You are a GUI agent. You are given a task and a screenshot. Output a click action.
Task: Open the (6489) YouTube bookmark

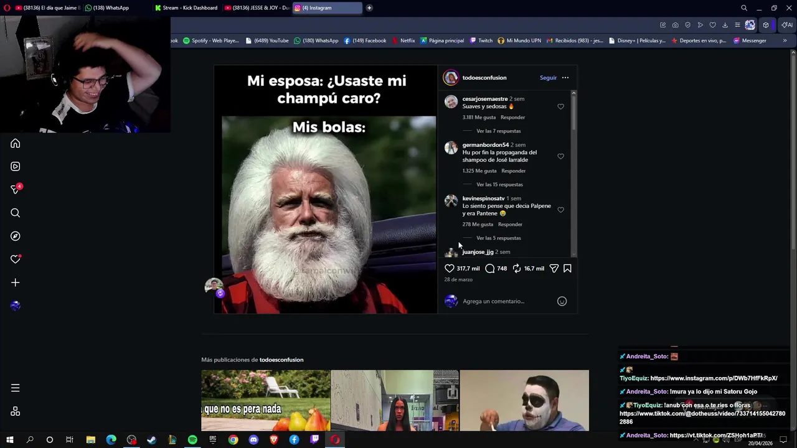267,40
